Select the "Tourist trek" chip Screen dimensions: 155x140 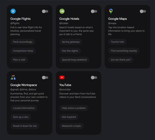pos(117,42)
